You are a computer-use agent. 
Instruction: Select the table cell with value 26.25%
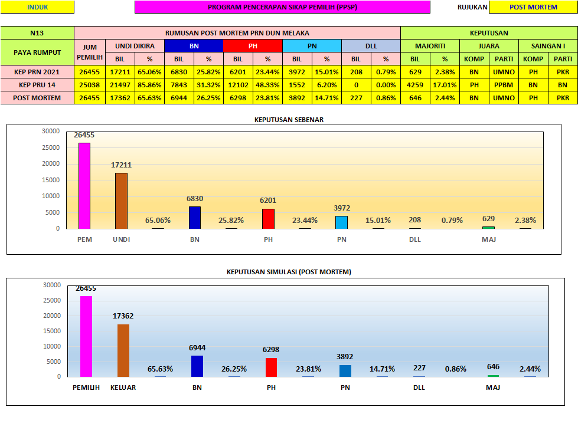tap(208, 98)
